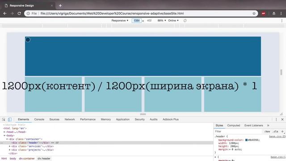Collapse the div container node
This screenshot has height=161, width=286.
click(x=7, y=139)
